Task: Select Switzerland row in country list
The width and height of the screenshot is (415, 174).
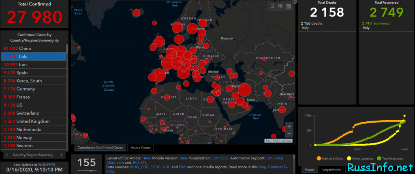Action: [x=33, y=113]
